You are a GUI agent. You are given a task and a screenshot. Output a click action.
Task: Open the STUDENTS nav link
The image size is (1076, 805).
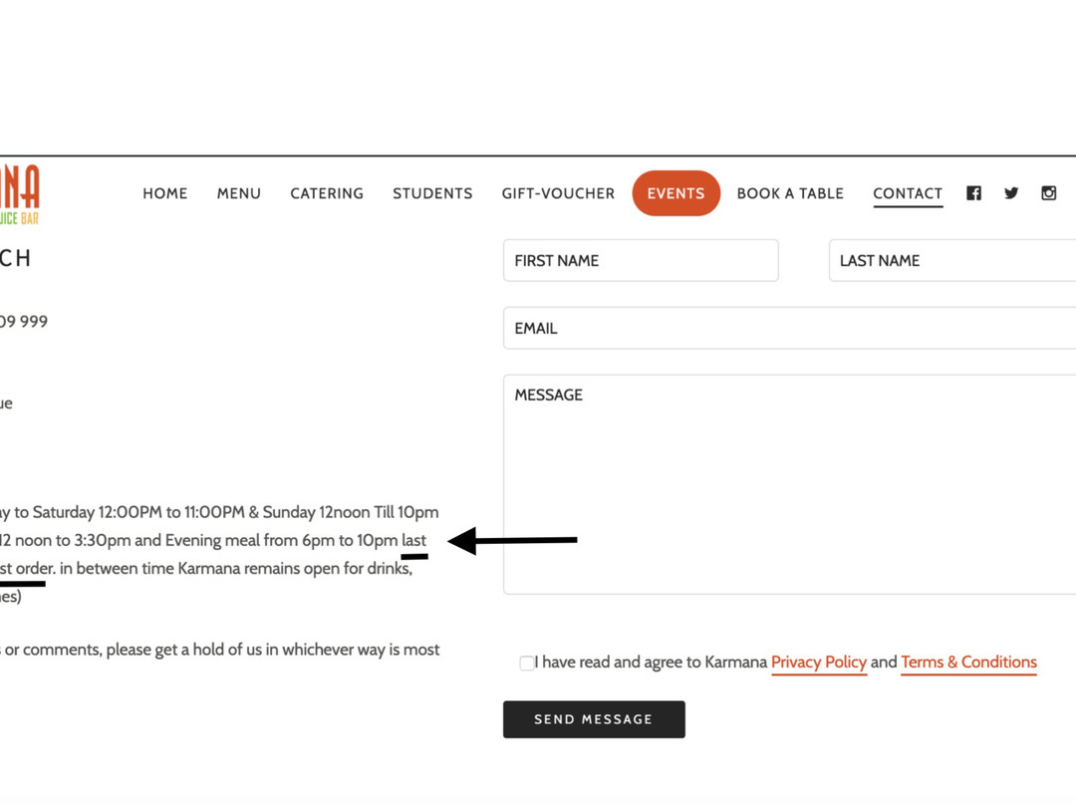[x=432, y=193]
